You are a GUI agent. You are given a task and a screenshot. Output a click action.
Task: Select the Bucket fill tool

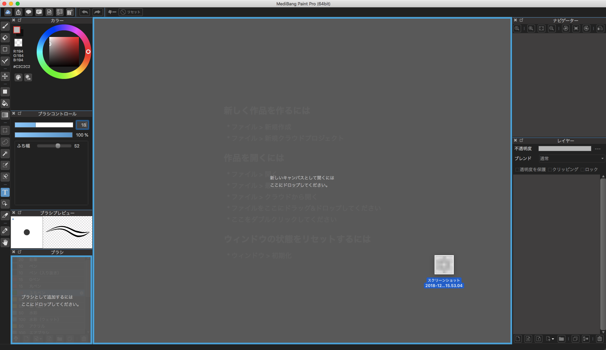(5, 103)
